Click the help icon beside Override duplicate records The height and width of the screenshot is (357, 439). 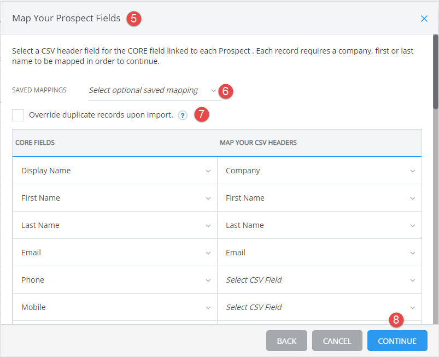pos(183,115)
